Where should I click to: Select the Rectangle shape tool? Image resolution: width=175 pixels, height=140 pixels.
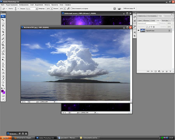[x=3, y=73]
